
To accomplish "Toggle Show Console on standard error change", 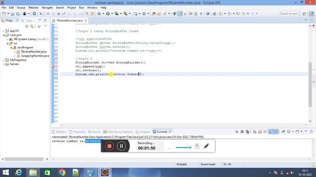I will pyautogui.click(x=276, y=132).
